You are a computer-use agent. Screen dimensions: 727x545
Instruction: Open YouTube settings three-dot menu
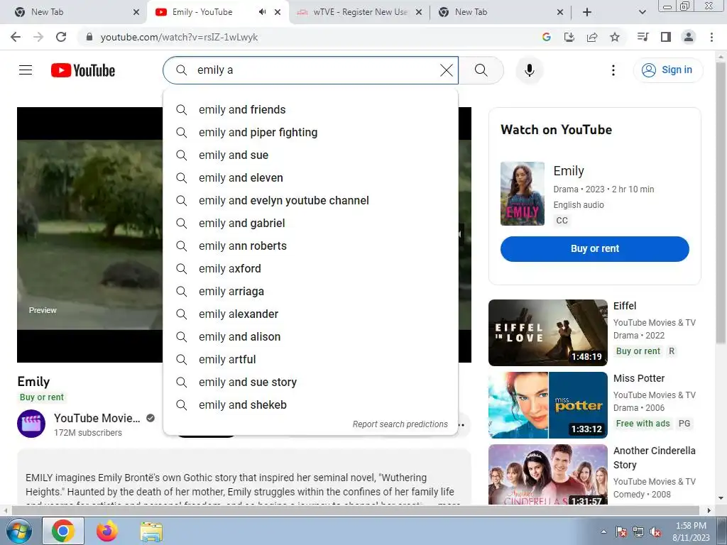(x=613, y=70)
